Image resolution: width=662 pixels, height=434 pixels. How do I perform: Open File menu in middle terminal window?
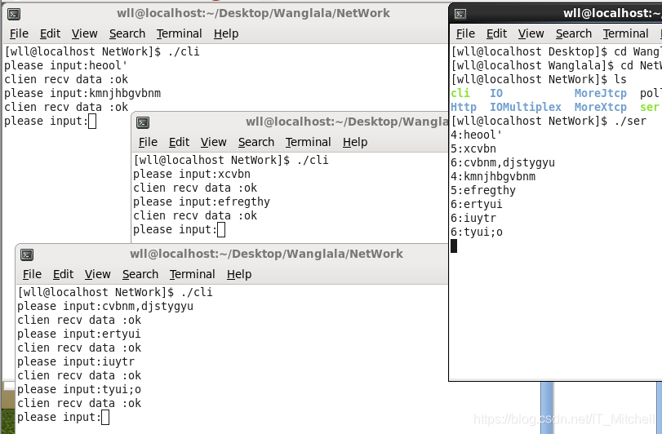pyautogui.click(x=148, y=142)
